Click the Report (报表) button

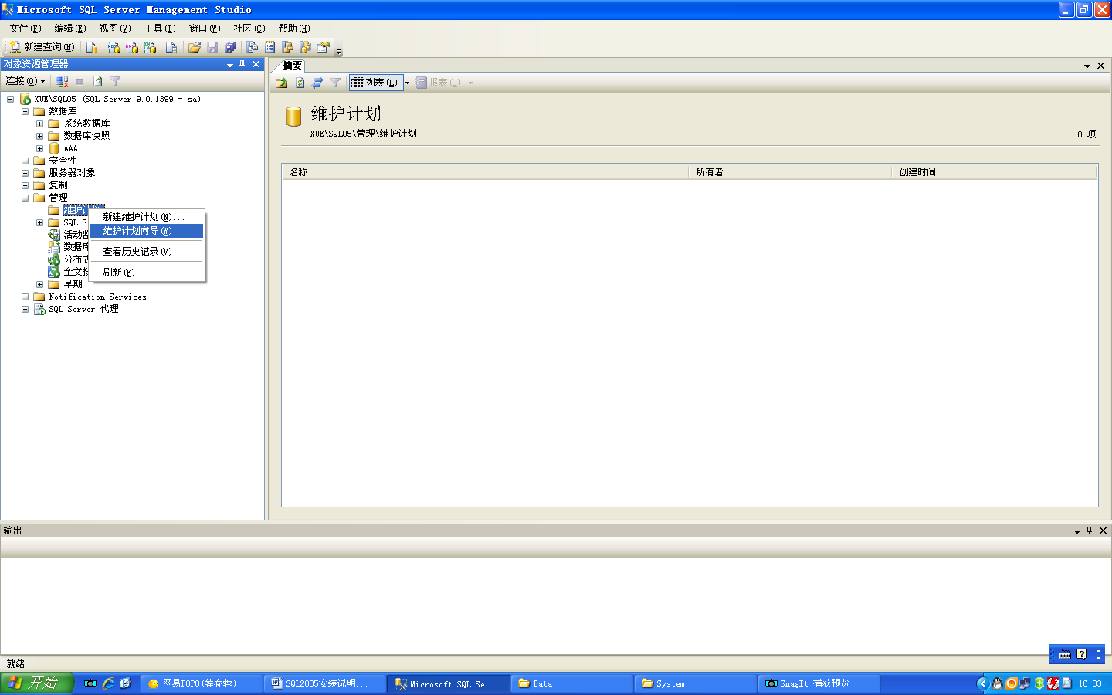[439, 83]
